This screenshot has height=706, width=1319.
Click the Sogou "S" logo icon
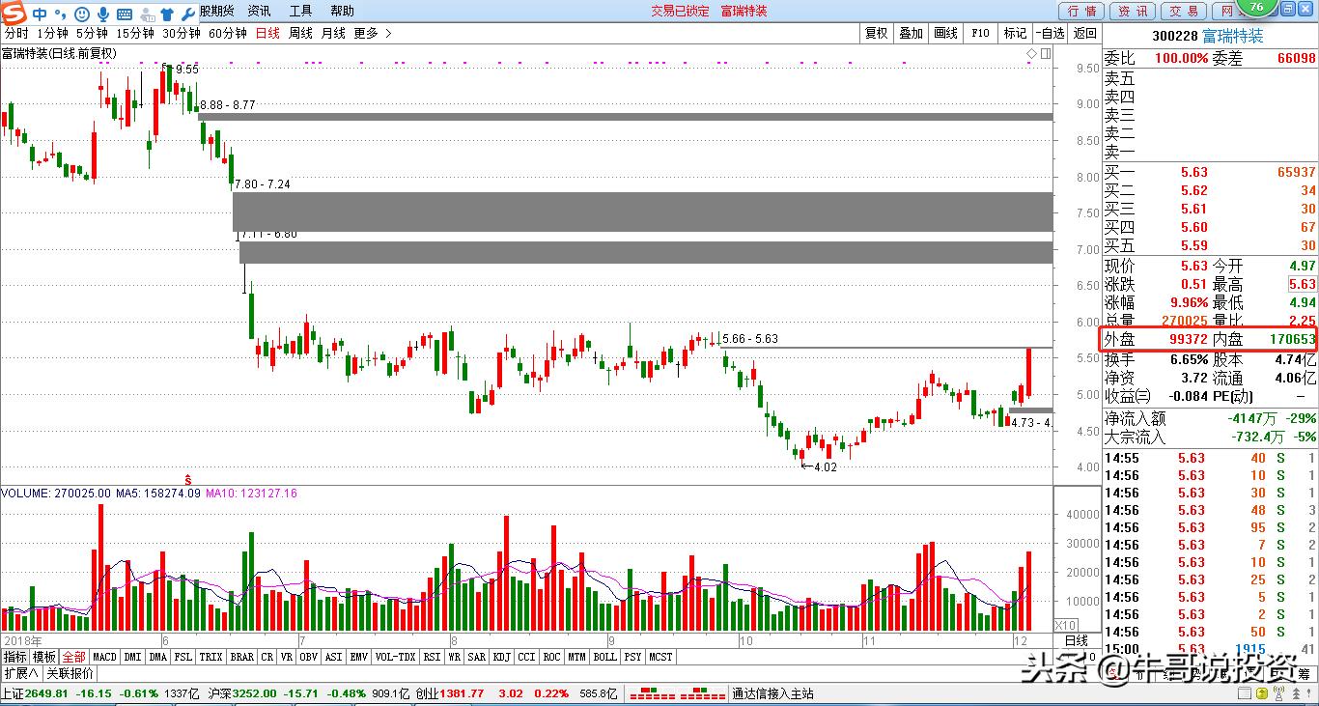tap(13, 12)
